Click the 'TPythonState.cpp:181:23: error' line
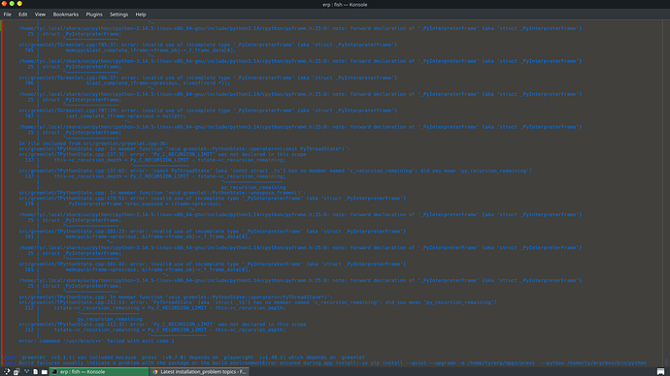 [x=213, y=232]
